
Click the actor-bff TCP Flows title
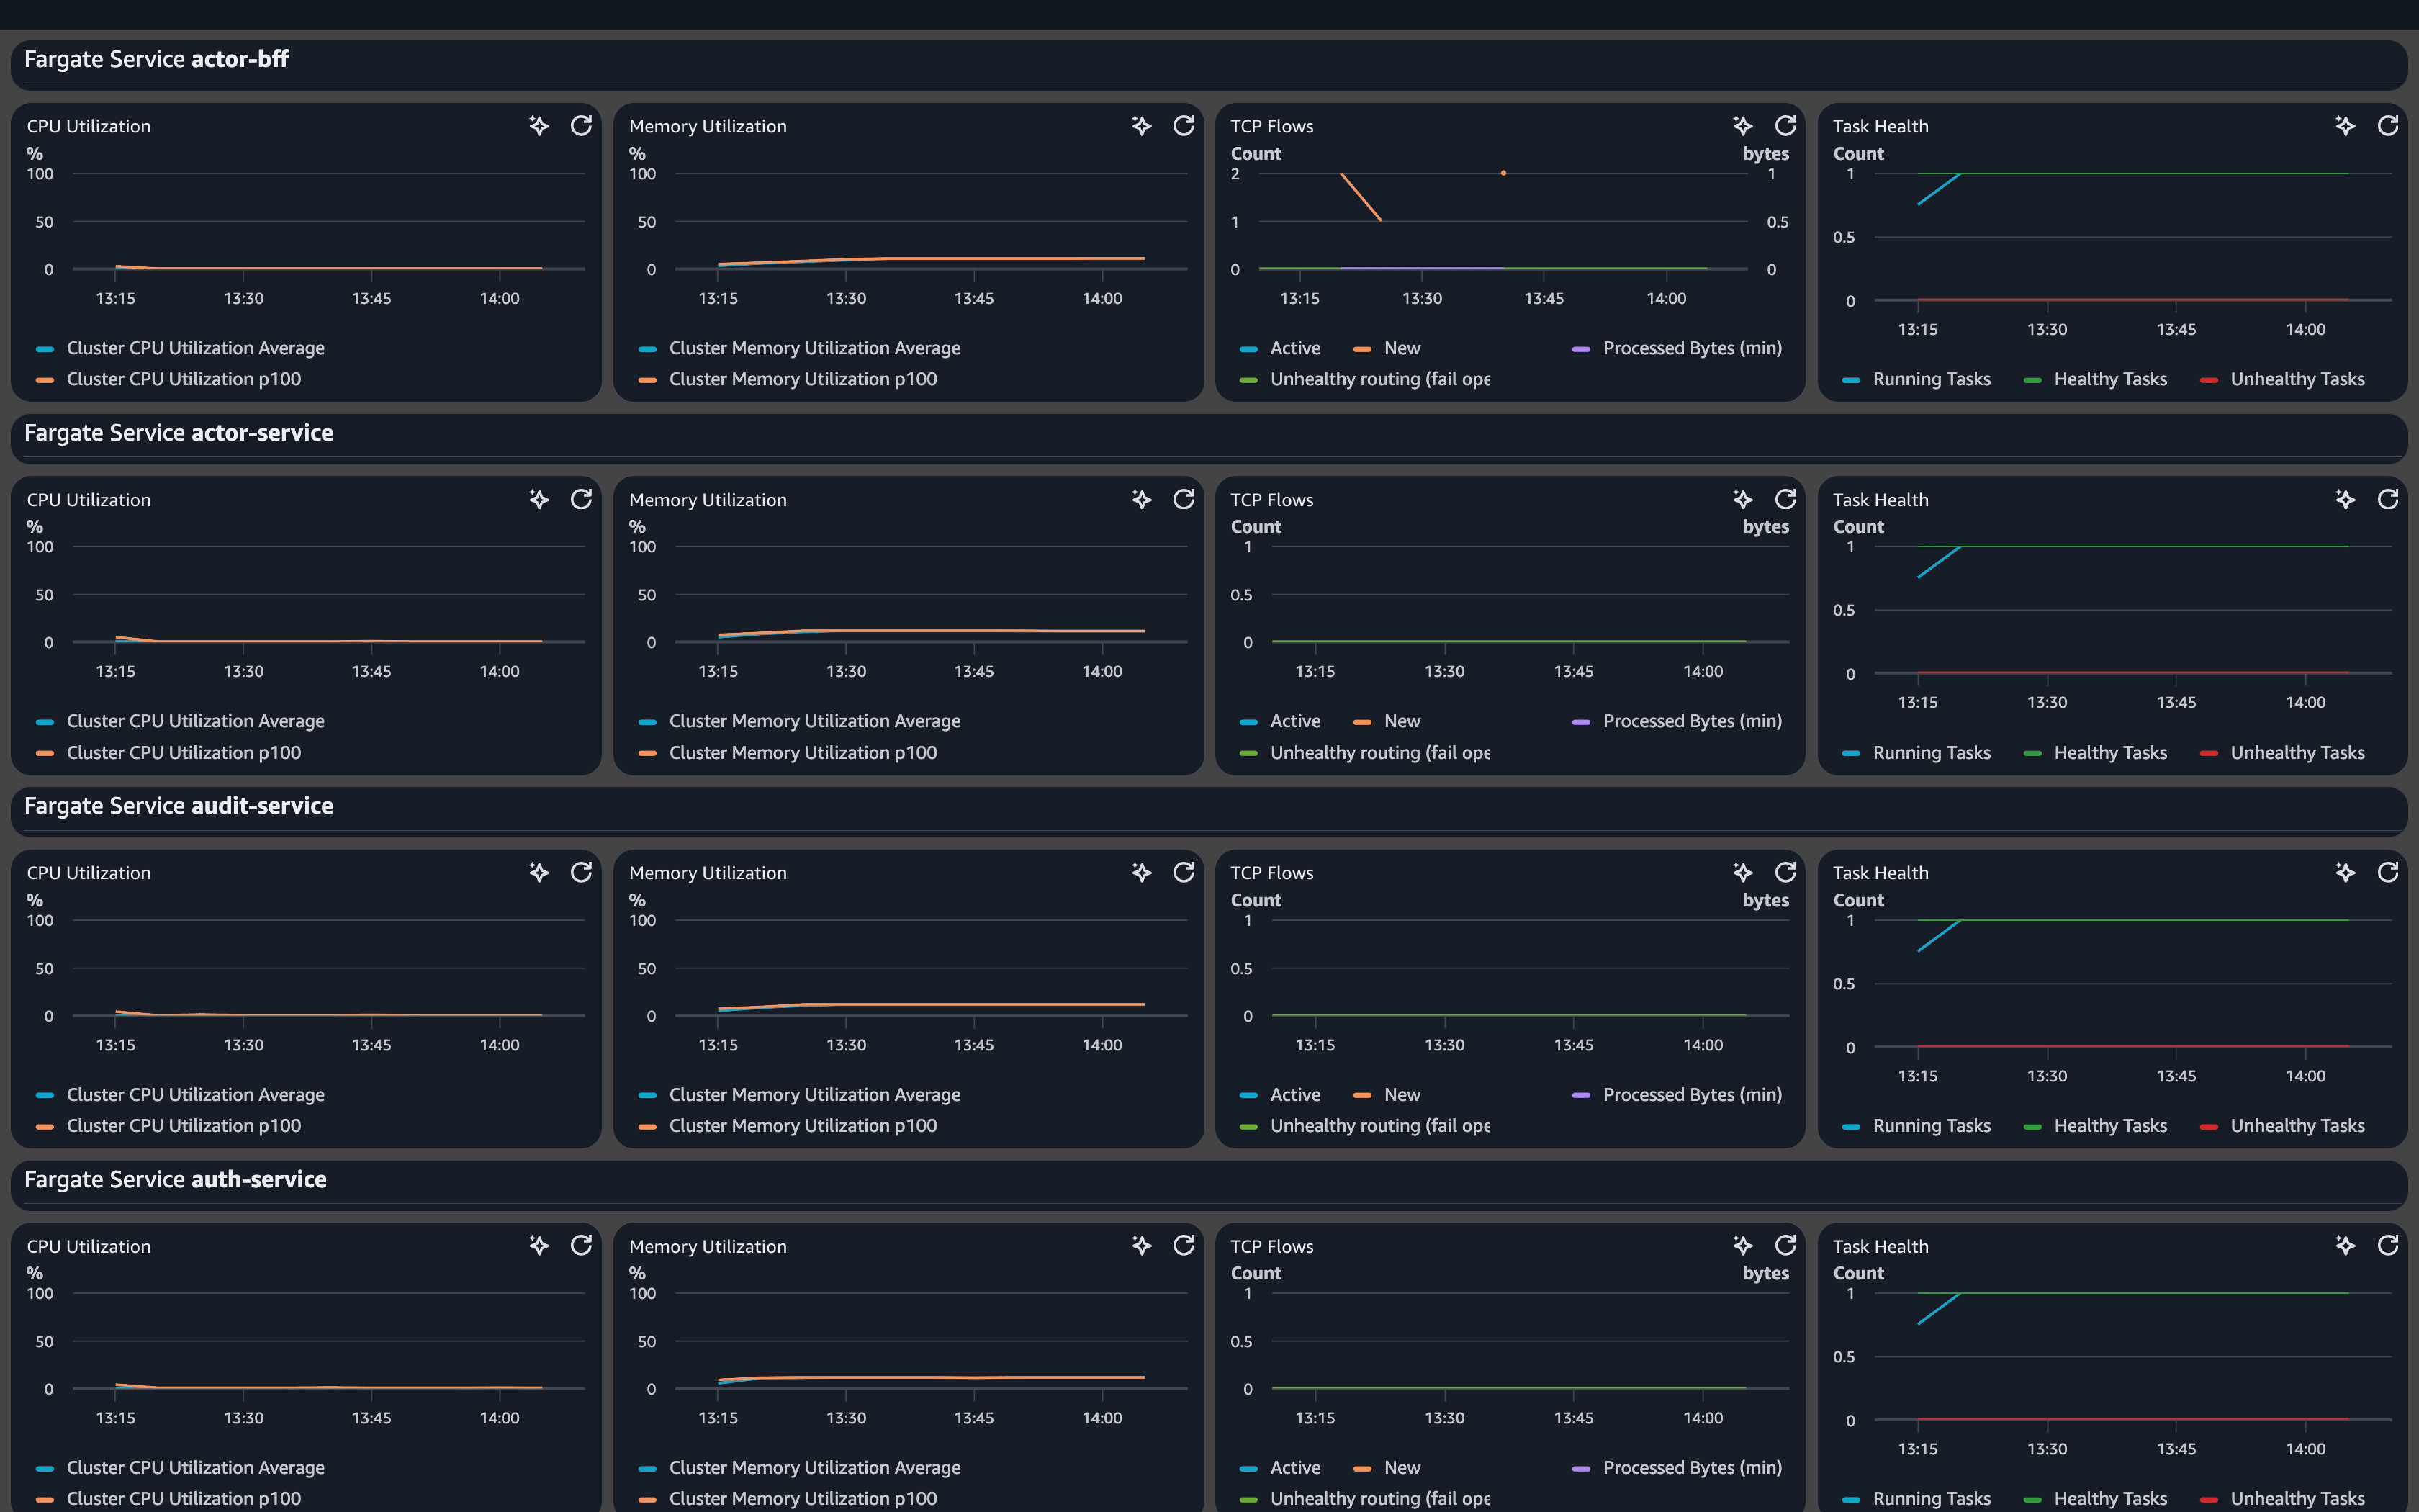point(1271,126)
